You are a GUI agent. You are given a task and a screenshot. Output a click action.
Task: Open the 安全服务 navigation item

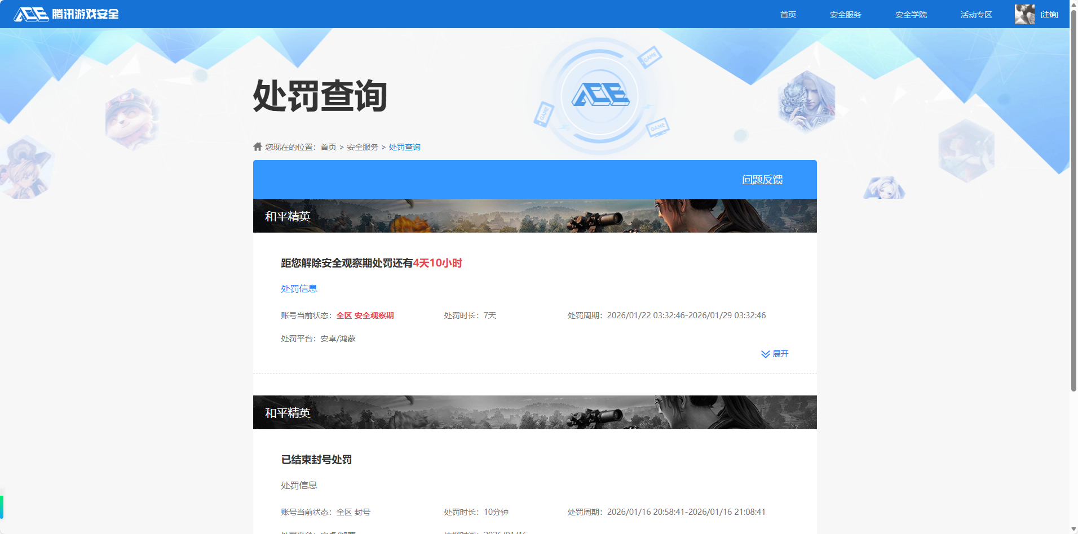(x=845, y=15)
